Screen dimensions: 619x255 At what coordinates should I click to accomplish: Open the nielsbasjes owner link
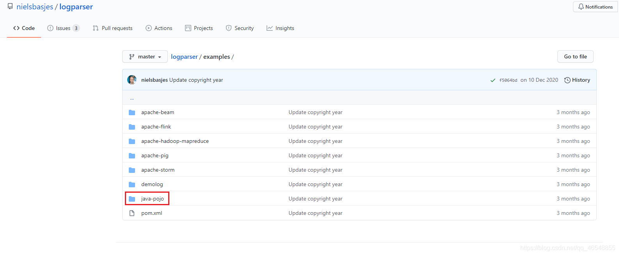point(35,7)
